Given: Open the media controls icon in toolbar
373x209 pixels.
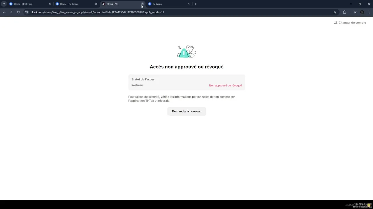Looking at the screenshot, I should tap(355, 12).
